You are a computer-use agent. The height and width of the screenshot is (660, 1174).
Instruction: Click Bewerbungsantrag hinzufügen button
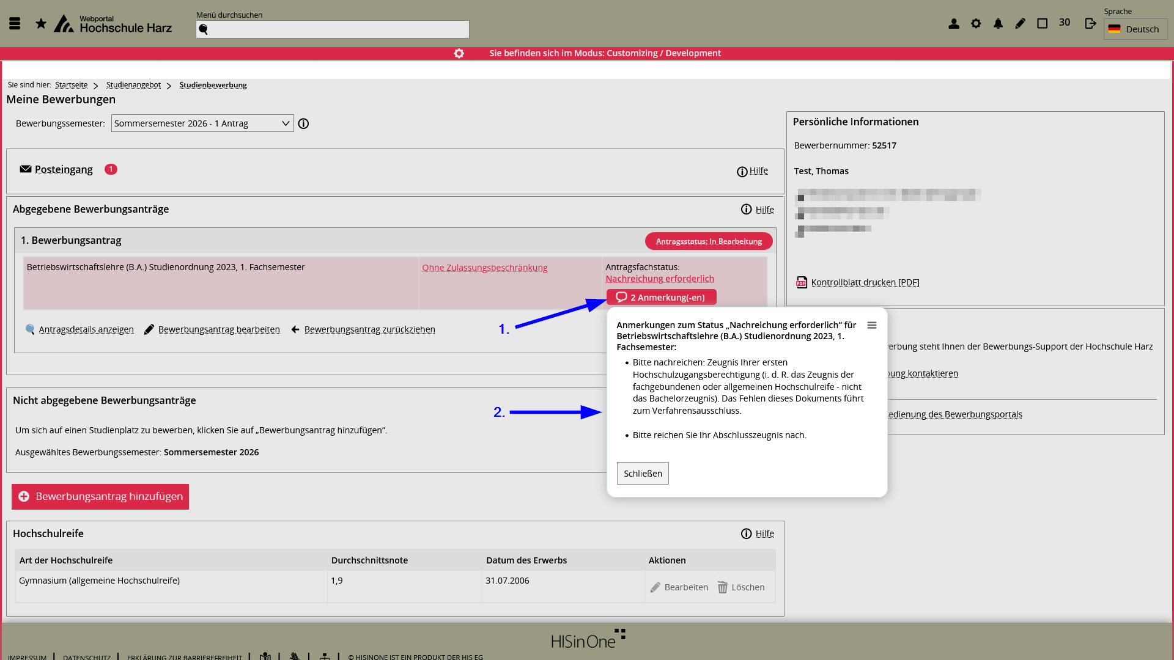tap(100, 497)
